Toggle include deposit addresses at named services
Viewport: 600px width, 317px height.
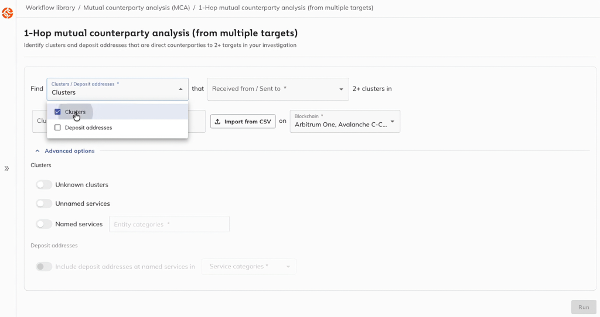[44, 267]
